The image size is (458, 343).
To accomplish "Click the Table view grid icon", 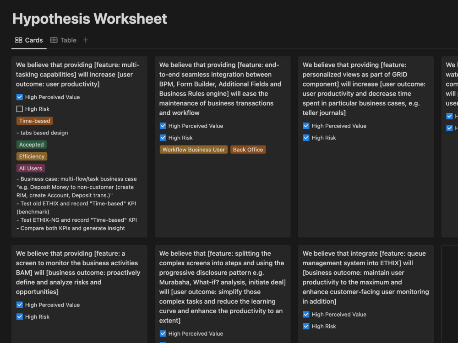I will 54,40.
